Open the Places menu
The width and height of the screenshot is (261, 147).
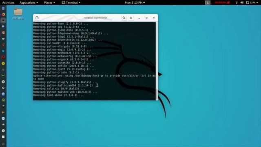tap(49, 3)
